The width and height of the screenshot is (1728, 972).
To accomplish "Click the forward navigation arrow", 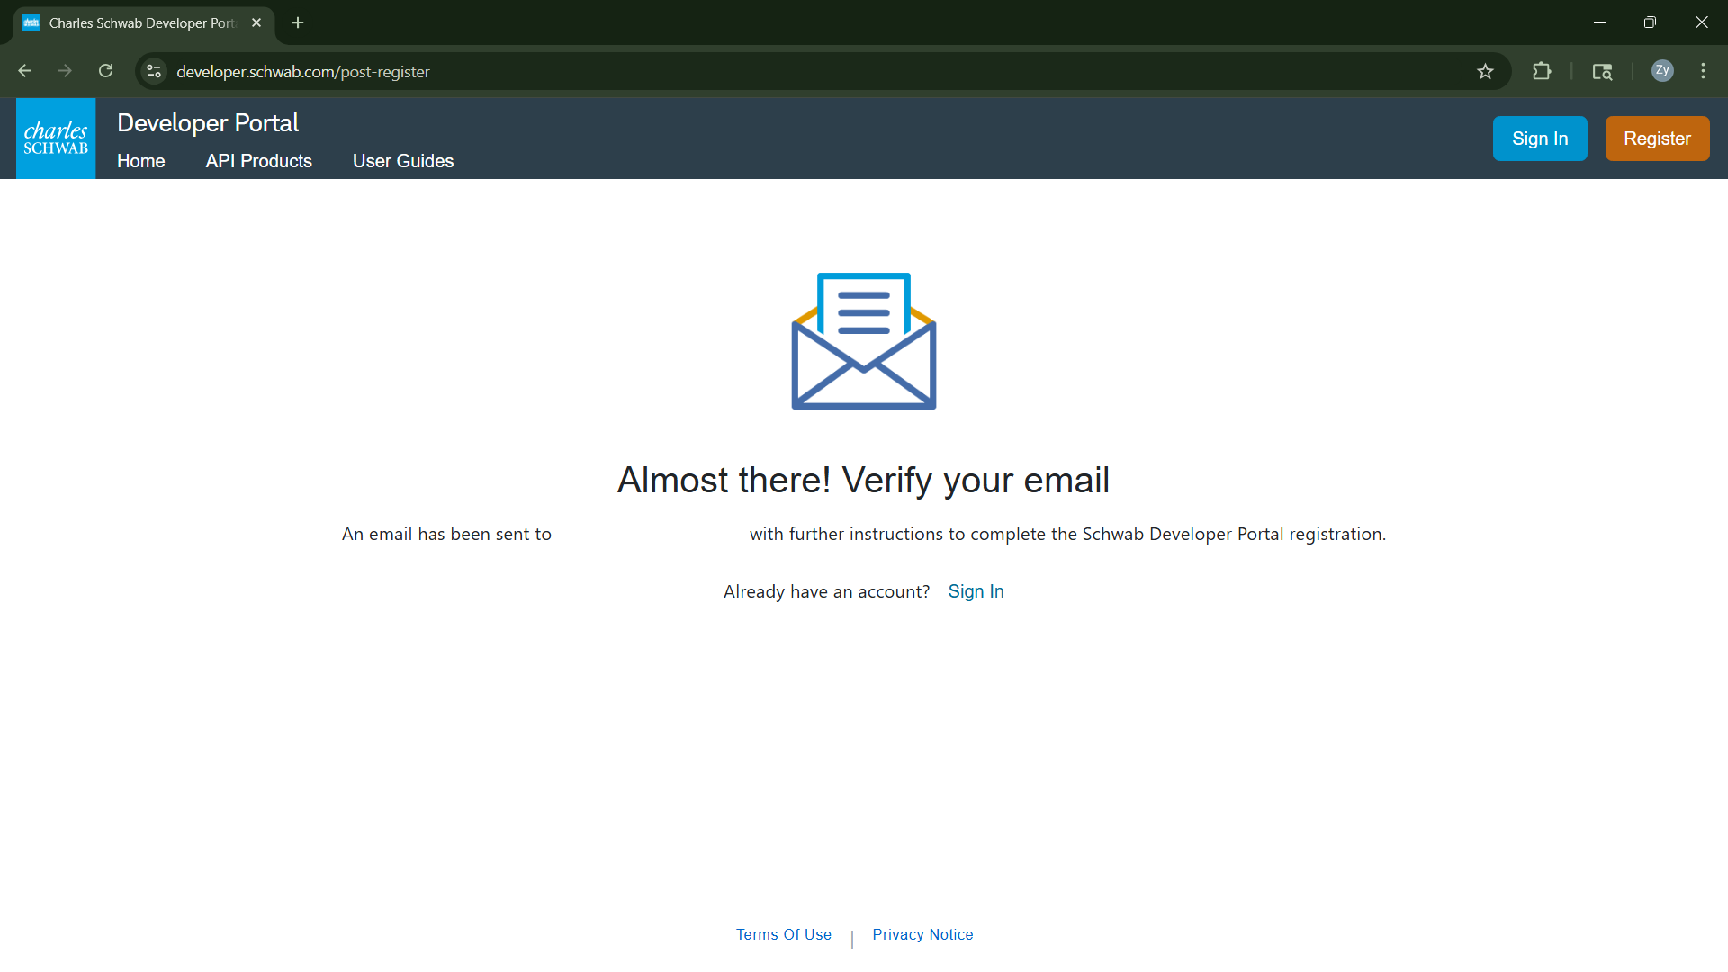I will (64, 71).
